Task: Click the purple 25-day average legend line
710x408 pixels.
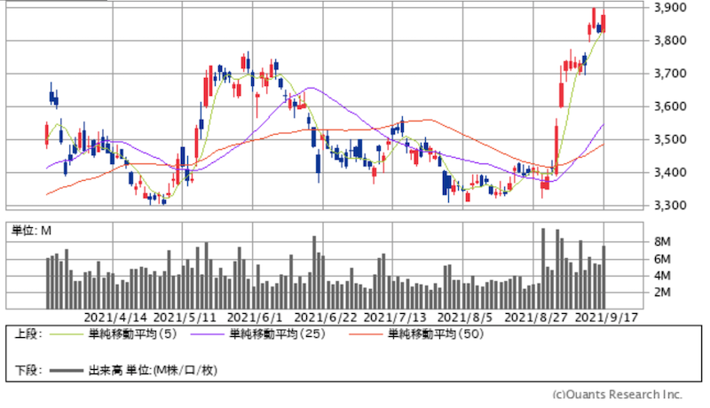Action: pyautogui.click(x=207, y=334)
